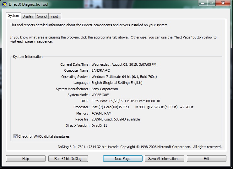Viewport: 233px width, 169px height.
Task: Click the 4096MB RAM memory value
Action: (x=101, y=113)
